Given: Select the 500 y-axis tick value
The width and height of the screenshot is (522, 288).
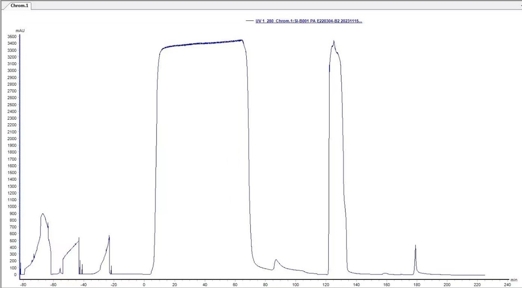Looking at the screenshot, I should 14,241.
